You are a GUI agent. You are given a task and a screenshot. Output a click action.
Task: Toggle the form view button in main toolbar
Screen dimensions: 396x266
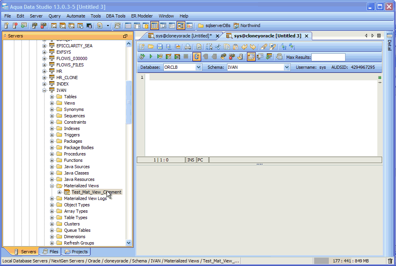[x=172, y=25]
